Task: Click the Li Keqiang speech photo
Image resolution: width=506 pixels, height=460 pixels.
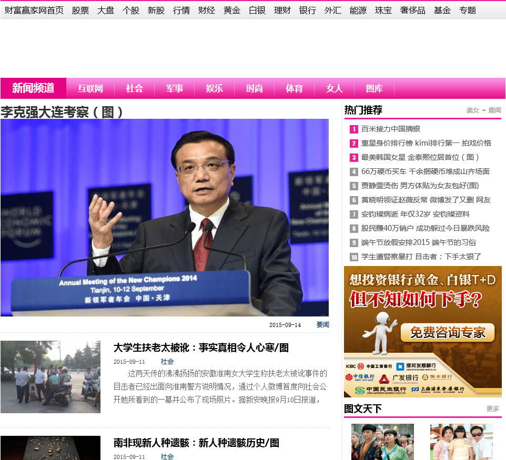Action: coord(165,218)
